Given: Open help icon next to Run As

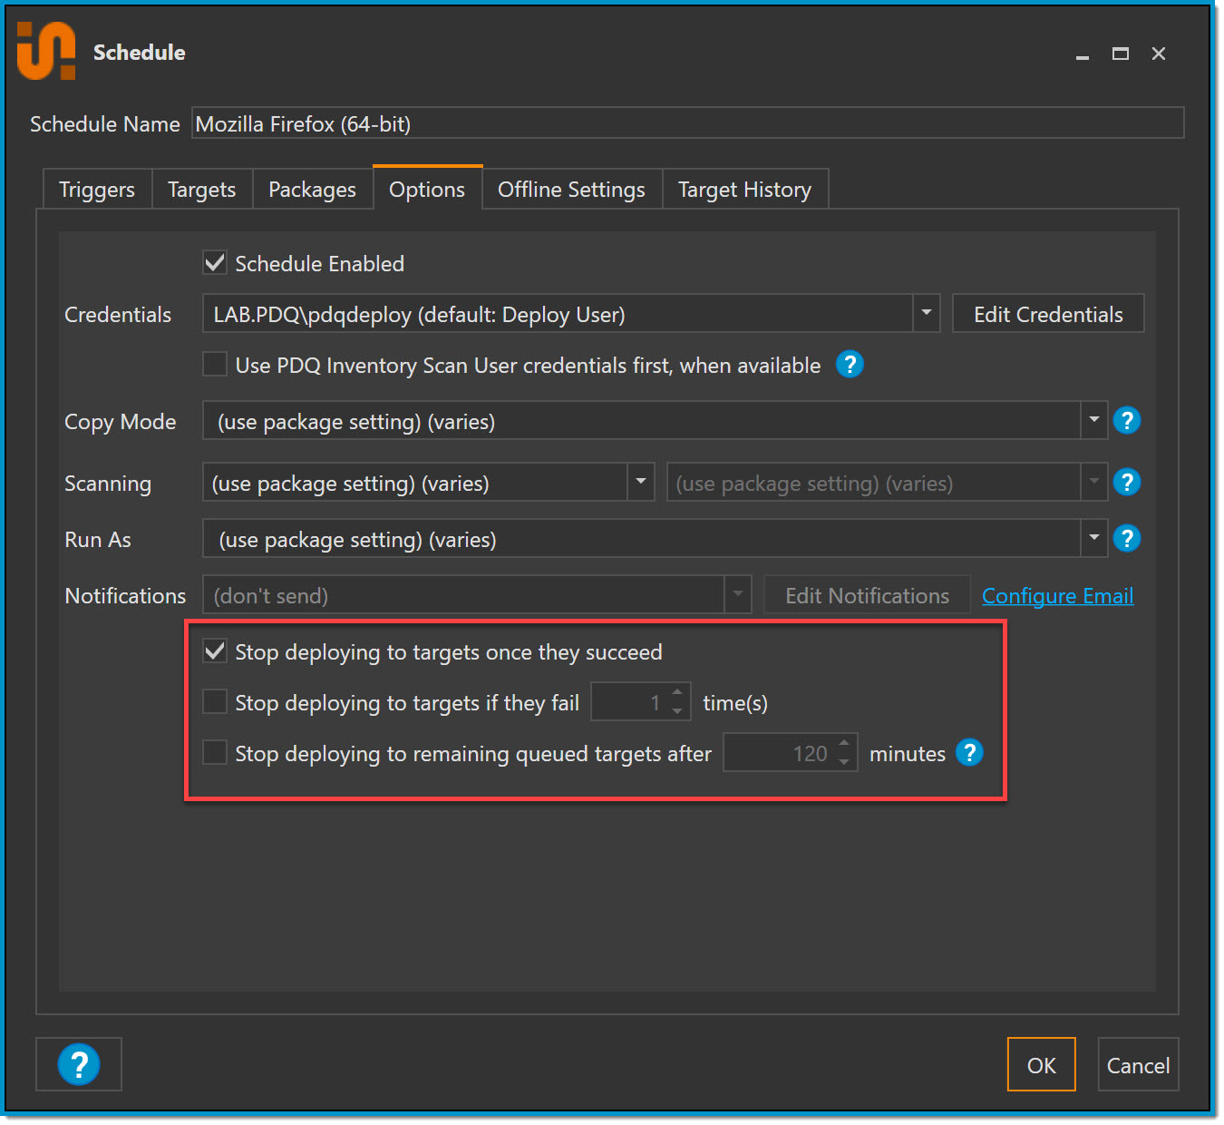Looking at the screenshot, I should pos(1127,538).
